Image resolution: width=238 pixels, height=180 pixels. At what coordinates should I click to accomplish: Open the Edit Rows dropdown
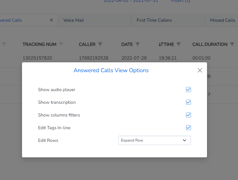tap(154, 140)
